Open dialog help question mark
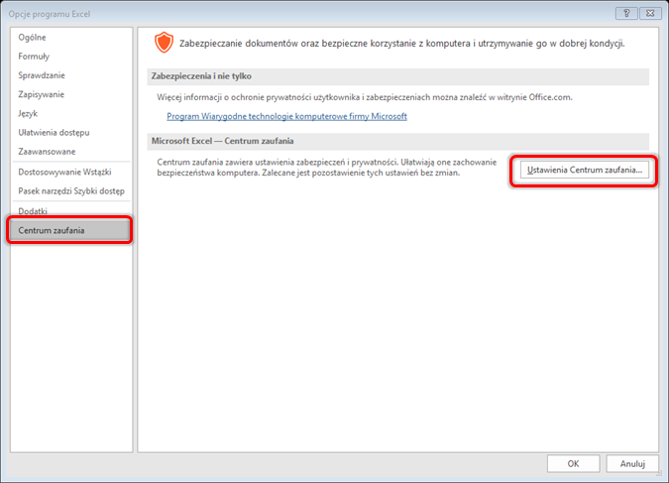This screenshot has width=669, height=483. [626, 13]
